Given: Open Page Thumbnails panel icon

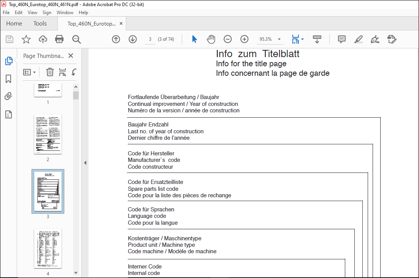Looking at the screenshot, I should pos(9,61).
